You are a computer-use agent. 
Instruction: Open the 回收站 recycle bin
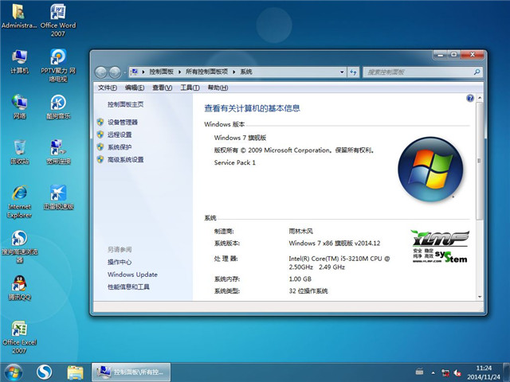point(19,152)
